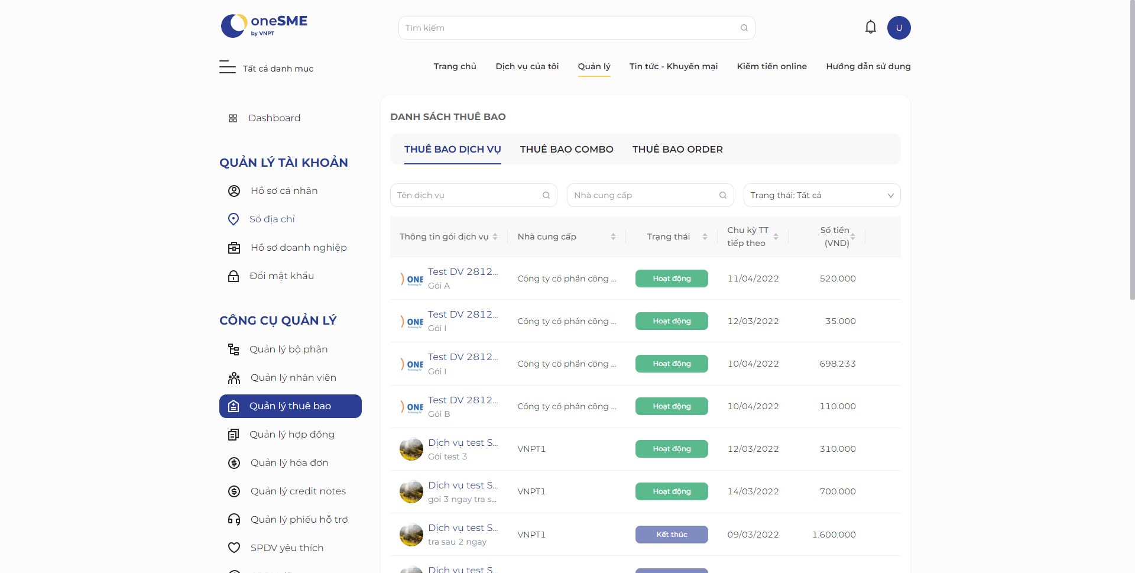This screenshot has height=573, width=1135.
Task: Click Hoạt động badge for Gói B
Action: point(672,406)
